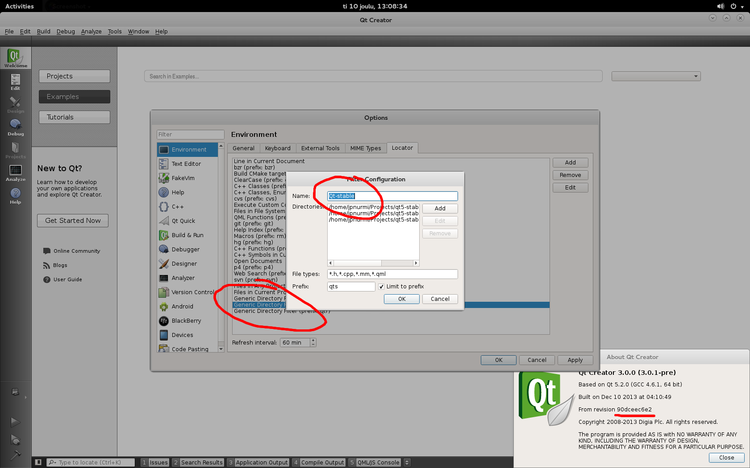
Task: Select Devices category in Options
Action: click(x=187, y=335)
